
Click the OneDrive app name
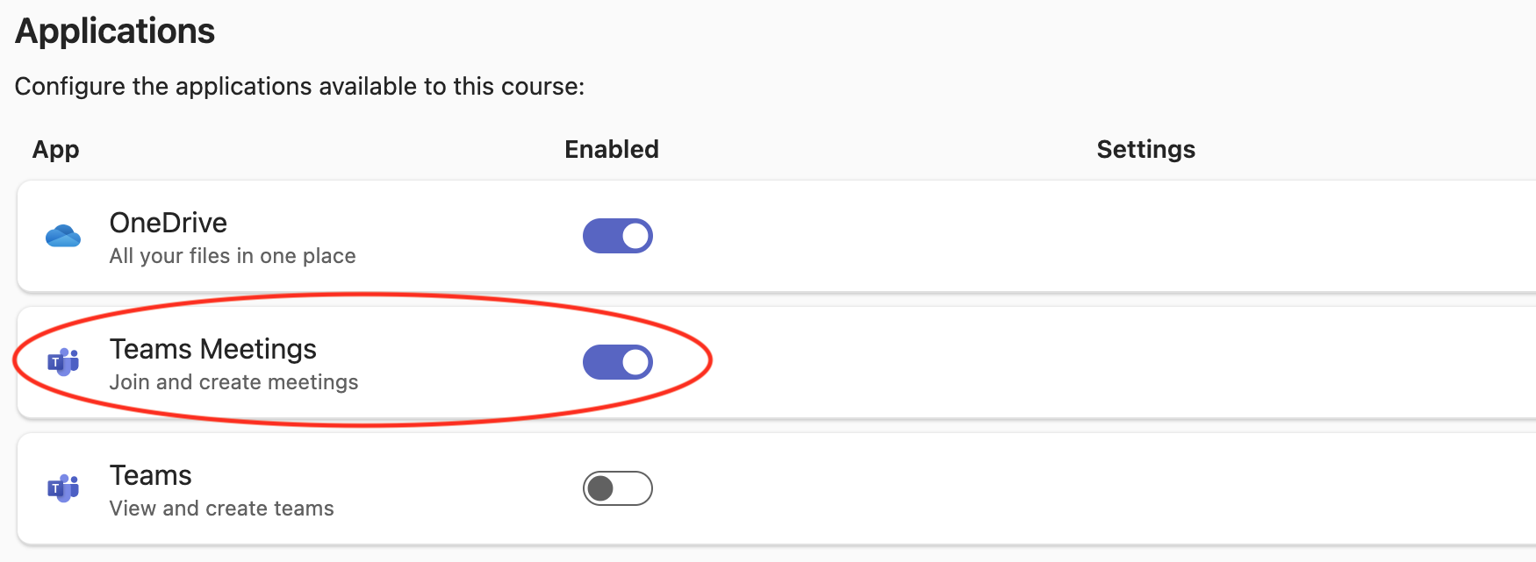click(169, 223)
